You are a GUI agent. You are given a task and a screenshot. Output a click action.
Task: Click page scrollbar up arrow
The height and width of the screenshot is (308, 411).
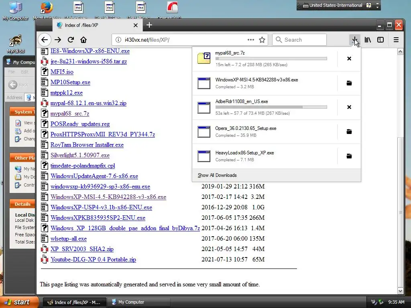coord(400,52)
